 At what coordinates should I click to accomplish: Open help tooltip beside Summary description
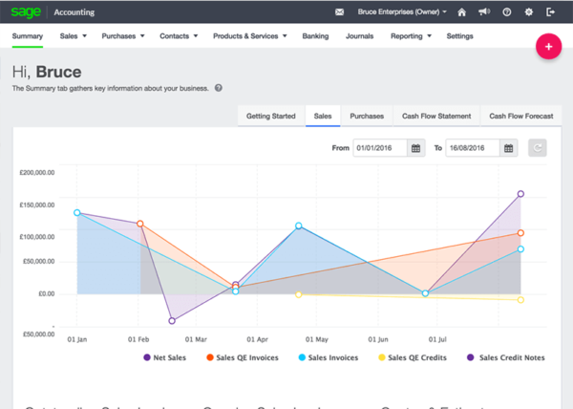pos(219,88)
